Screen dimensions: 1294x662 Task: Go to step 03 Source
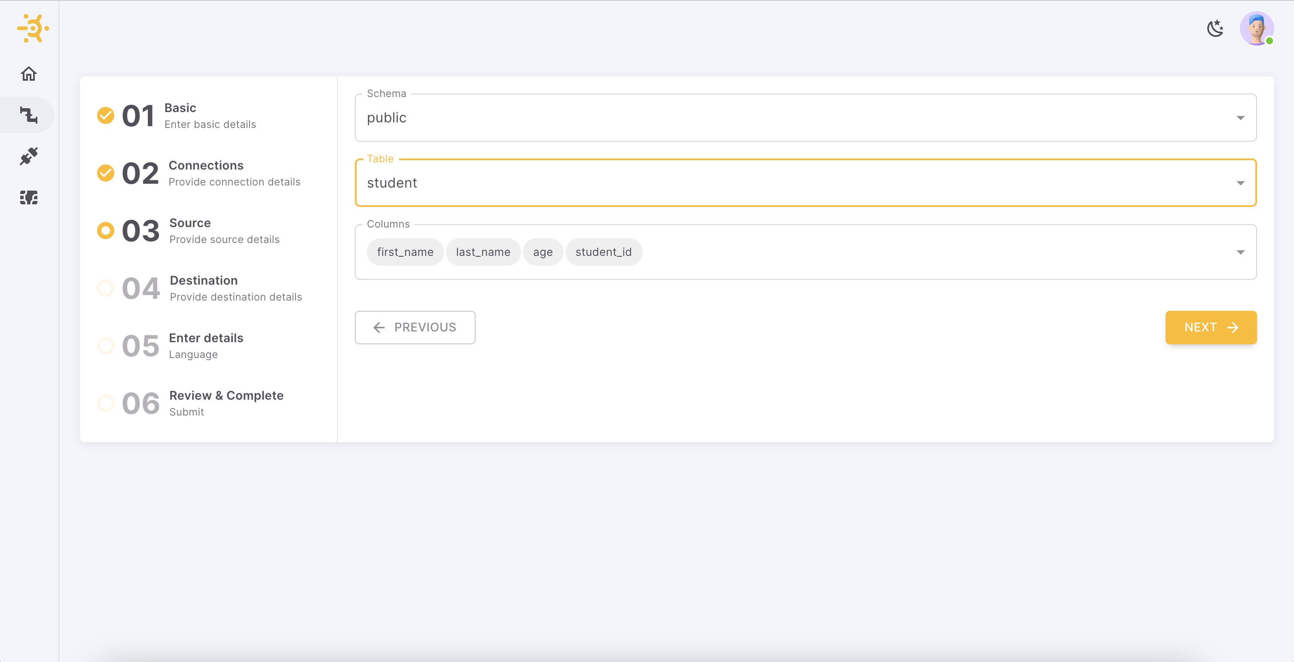188,231
